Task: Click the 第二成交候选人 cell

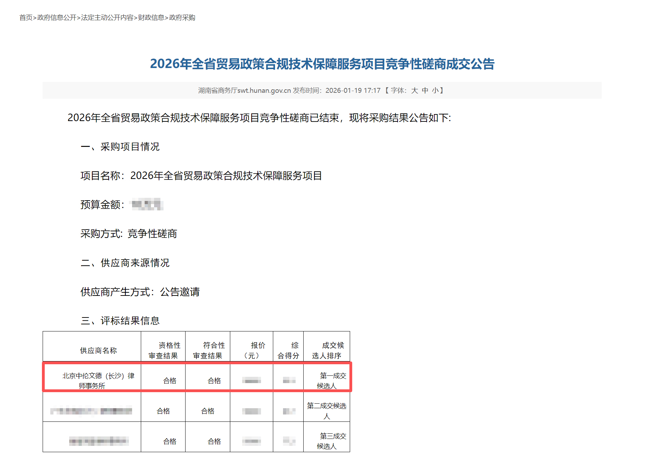Action: pos(327,411)
